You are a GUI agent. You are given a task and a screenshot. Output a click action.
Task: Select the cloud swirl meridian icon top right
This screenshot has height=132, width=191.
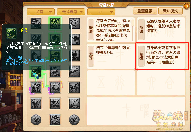(x=74, y=23)
